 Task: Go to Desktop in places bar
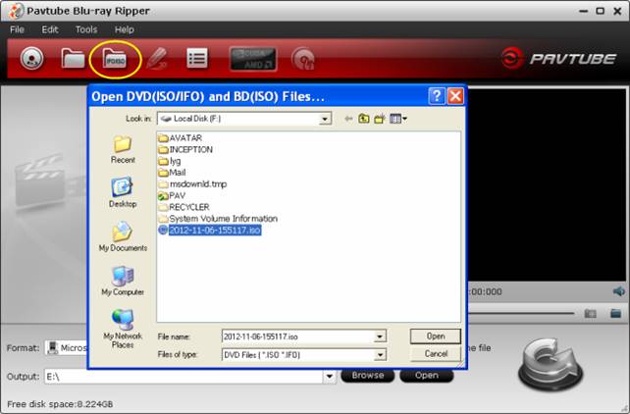[123, 192]
